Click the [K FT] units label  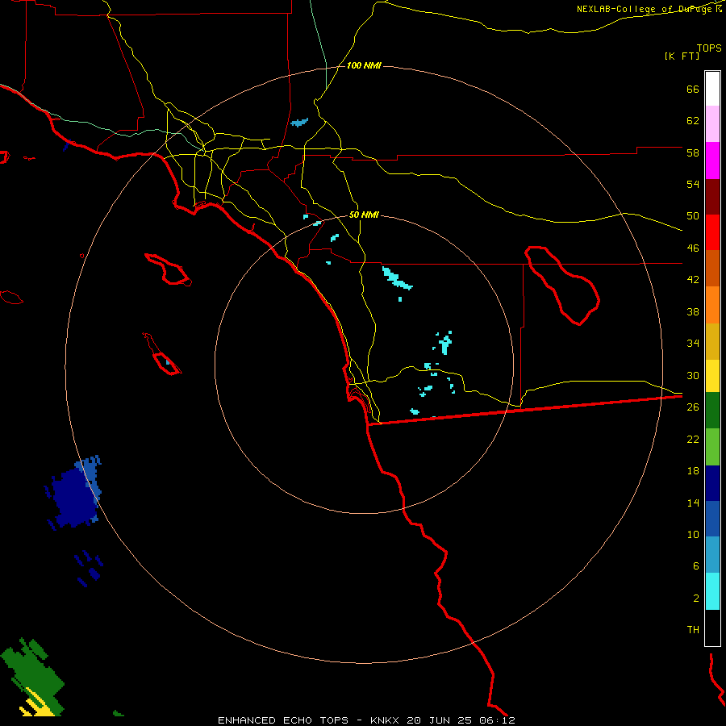click(x=682, y=56)
